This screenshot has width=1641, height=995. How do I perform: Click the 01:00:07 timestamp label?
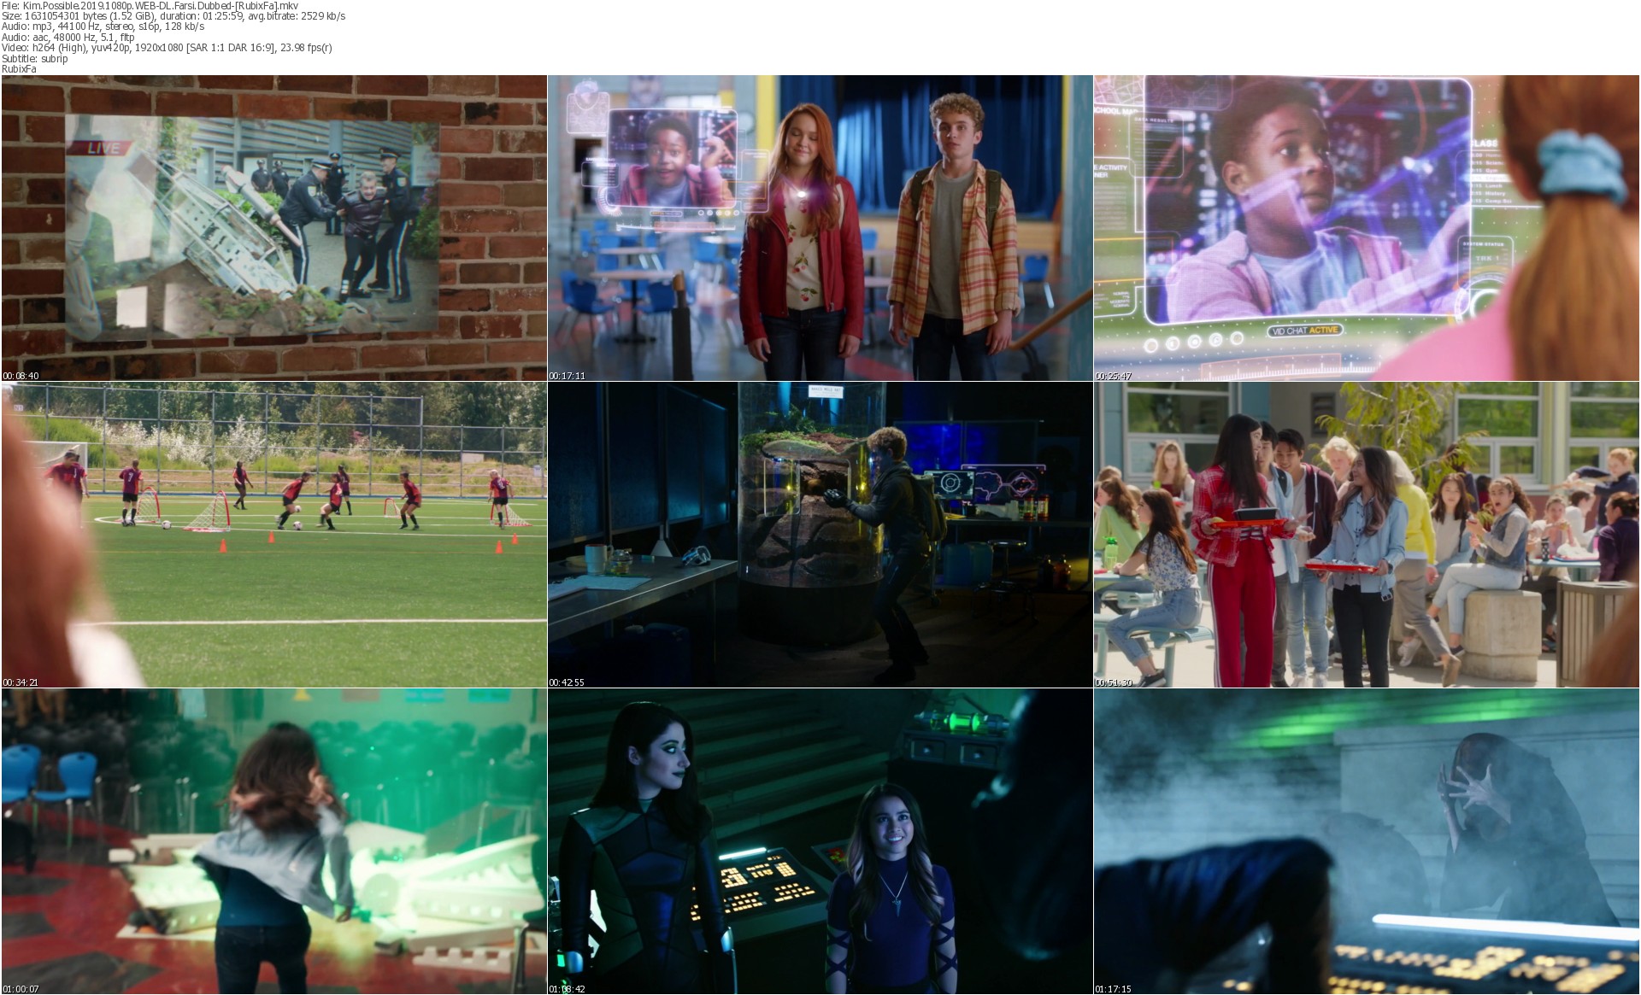21,989
